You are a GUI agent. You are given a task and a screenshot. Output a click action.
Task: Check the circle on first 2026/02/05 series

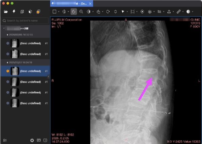point(8,44)
